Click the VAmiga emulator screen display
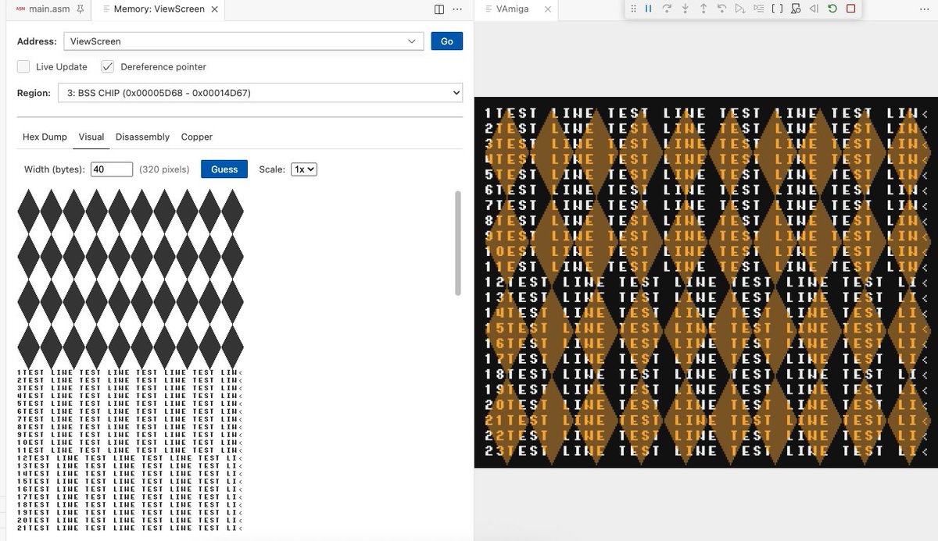The image size is (938, 541). click(706, 283)
